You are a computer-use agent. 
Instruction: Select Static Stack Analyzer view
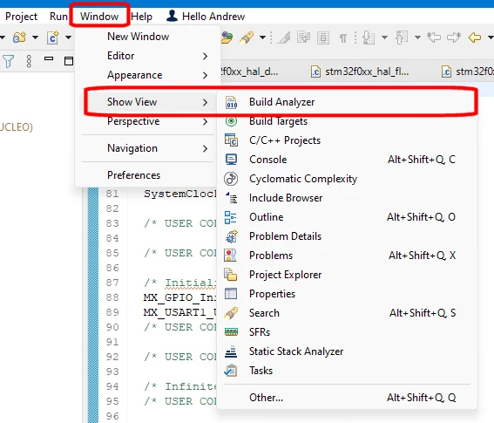(x=347, y=351)
